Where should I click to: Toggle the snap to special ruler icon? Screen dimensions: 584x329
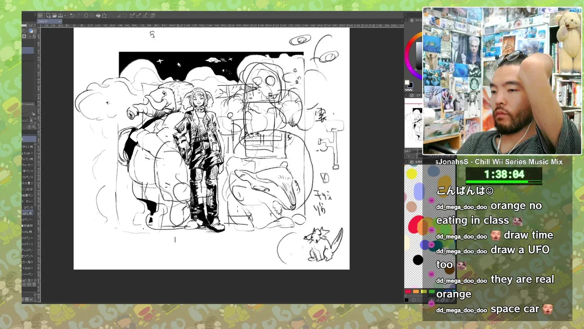tap(139, 16)
